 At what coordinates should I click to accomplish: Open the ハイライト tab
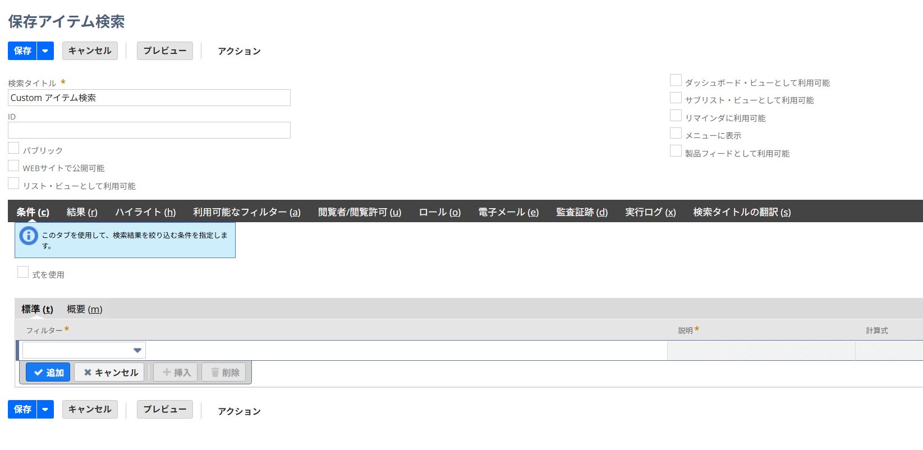point(145,212)
